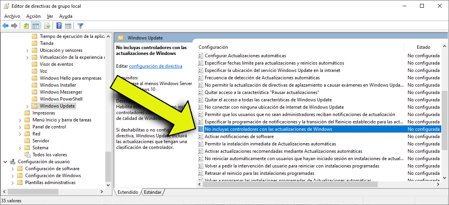Select Visor de eventos in tree
This screenshot has width=449, height=205.
click(x=57, y=64)
